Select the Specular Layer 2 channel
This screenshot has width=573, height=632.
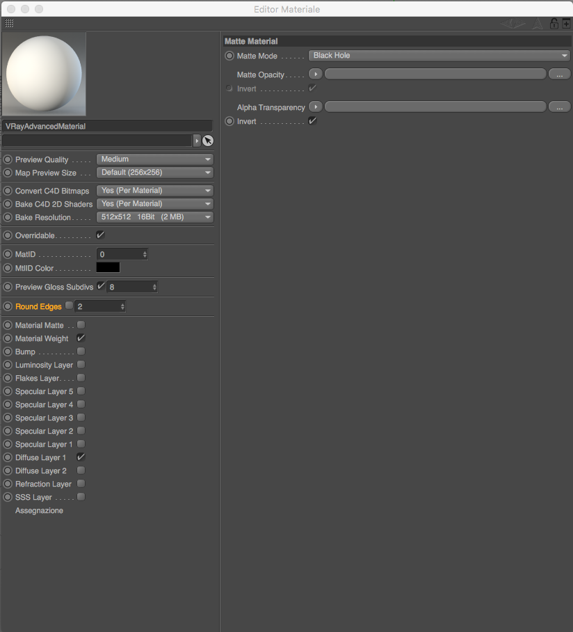pyautogui.click(x=44, y=431)
